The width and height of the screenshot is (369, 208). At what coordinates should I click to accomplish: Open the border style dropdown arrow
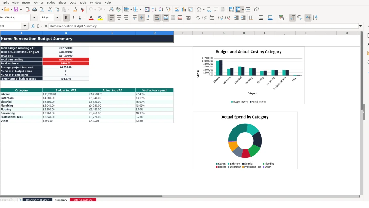265,18
